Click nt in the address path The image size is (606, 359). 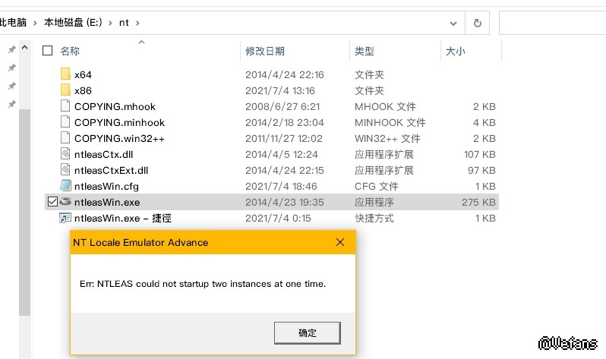coord(124,23)
